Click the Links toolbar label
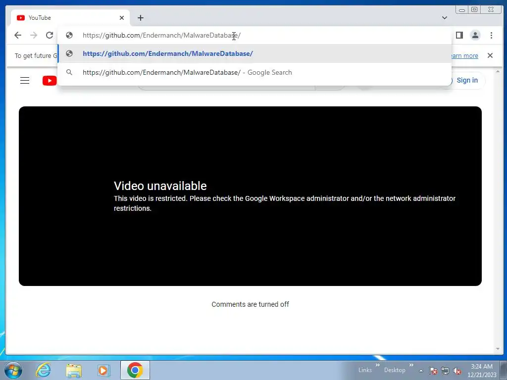Viewport: 507px width, 380px height. click(x=365, y=370)
